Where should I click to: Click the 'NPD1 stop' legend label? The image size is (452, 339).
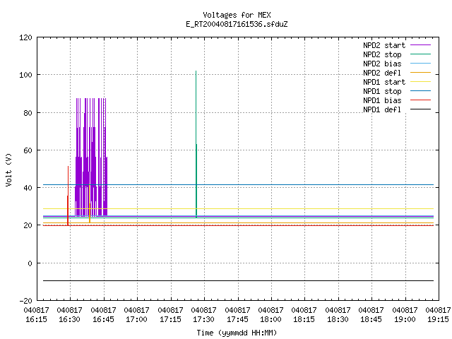point(382,91)
